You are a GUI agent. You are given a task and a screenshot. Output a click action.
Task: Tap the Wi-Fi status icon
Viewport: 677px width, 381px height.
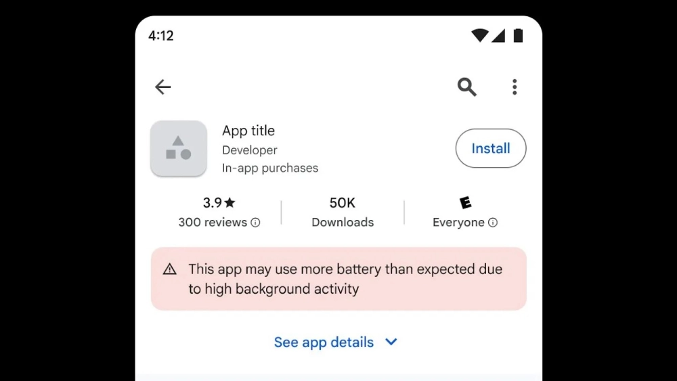click(480, 35)
